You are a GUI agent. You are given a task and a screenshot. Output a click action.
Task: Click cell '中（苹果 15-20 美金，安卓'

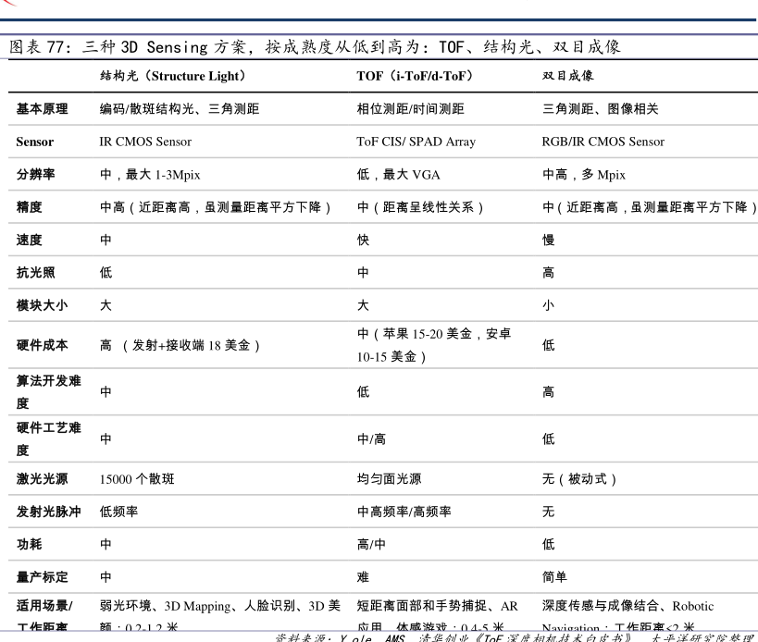click(434, 334)
